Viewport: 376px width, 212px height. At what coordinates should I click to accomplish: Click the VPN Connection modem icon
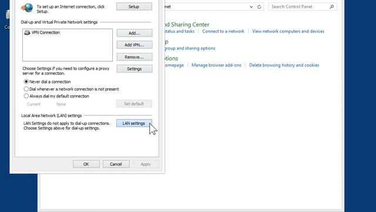[x=27, y=32]
